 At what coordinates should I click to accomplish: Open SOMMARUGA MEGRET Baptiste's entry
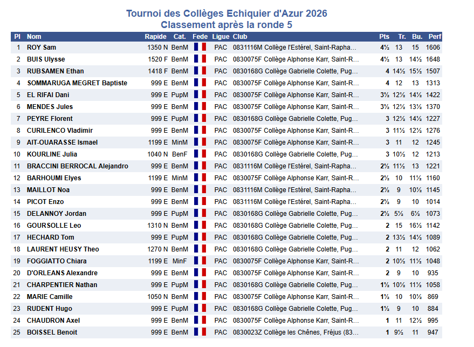coord(77,83)
